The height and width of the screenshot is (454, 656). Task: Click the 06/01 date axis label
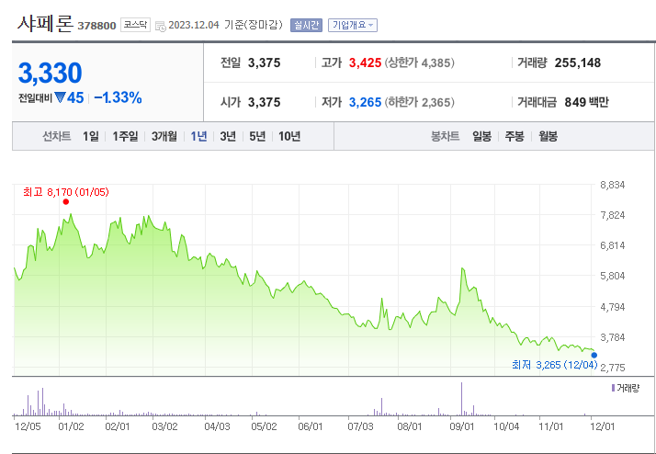coord(310,426)
